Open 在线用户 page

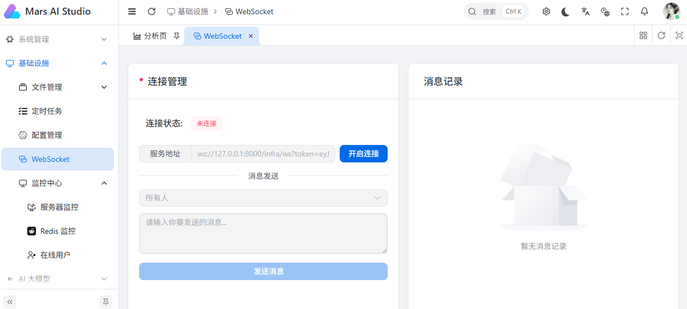[57, 255]
